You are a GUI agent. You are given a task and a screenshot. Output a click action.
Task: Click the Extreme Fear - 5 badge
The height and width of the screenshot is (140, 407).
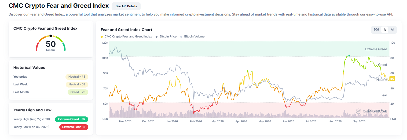(74, 127)
